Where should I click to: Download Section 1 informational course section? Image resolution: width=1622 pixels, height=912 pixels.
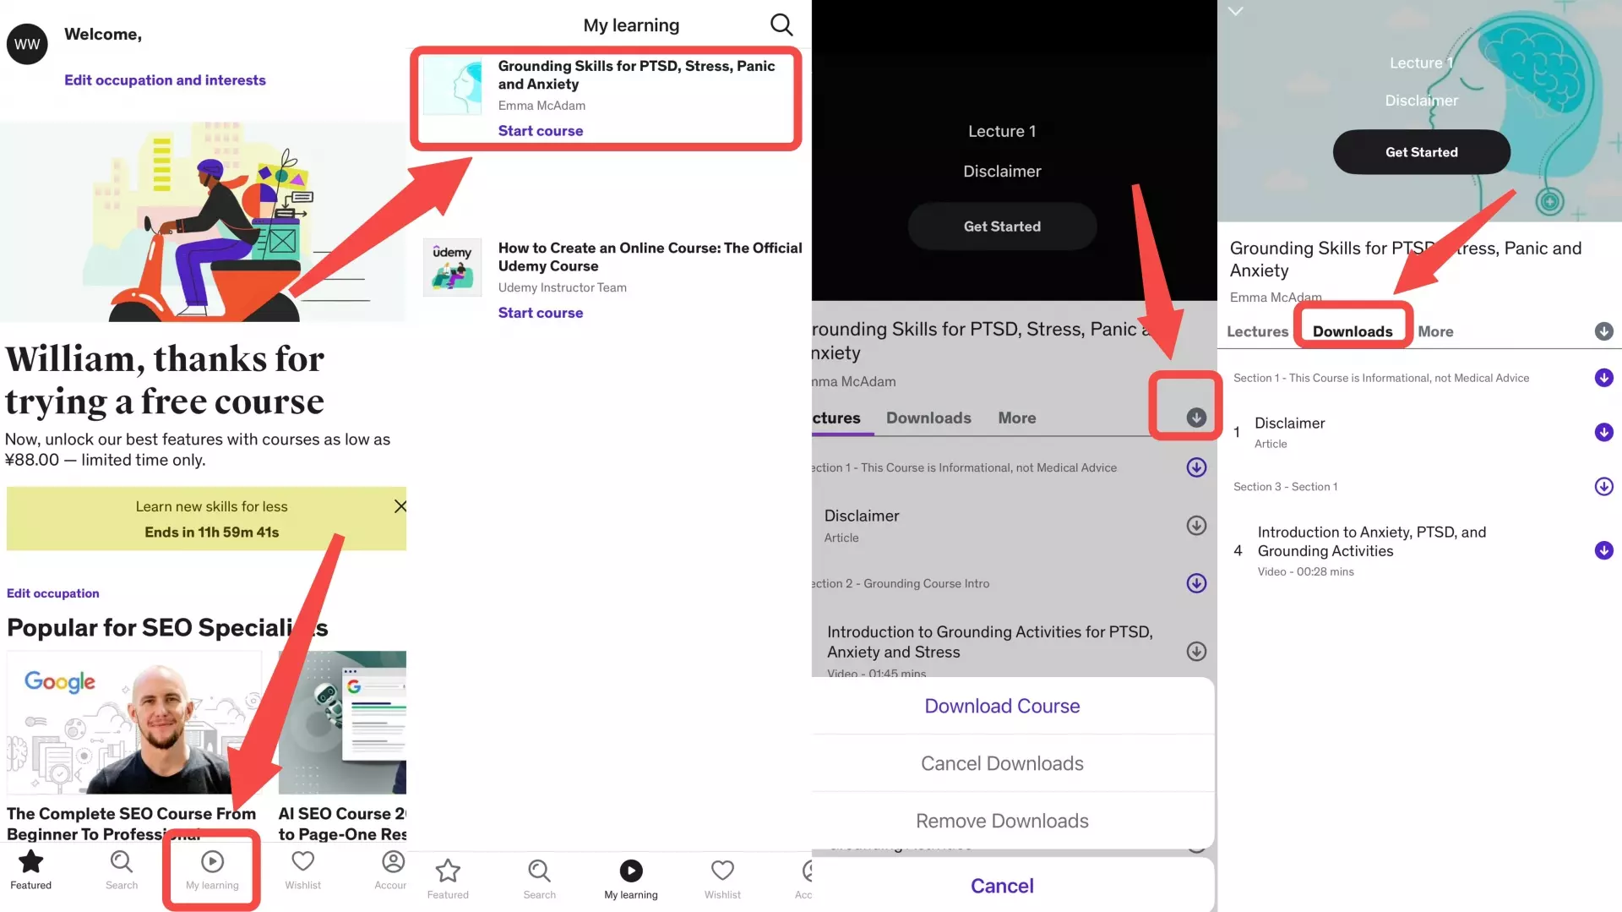point(1603,378)
